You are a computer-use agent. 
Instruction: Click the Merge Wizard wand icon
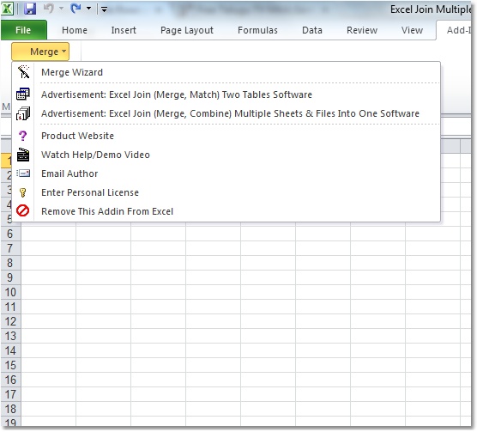tap(23, 72)
